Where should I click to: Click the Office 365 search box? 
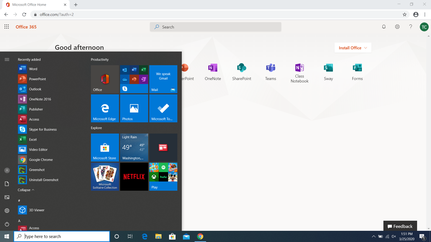coord(215,27)
